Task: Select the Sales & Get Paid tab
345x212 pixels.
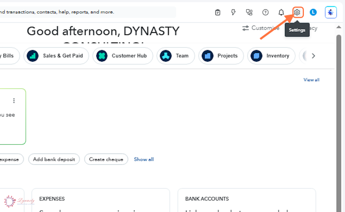Action: (56, 56)
